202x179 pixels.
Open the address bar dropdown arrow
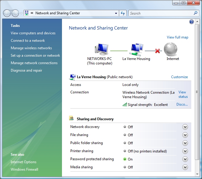pos(116,13)
